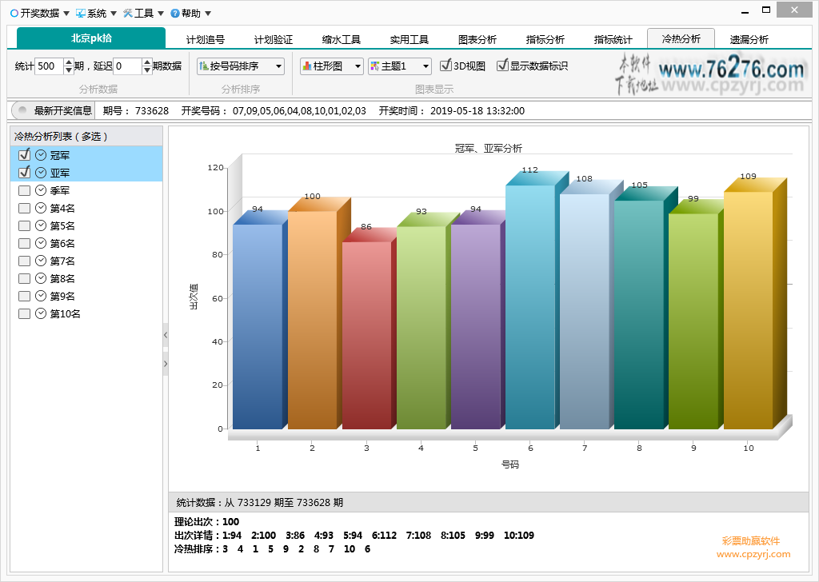The image size is (819, 582).
Task: Open the 按号码排序 sort dropdown
Action: (241, 66)
